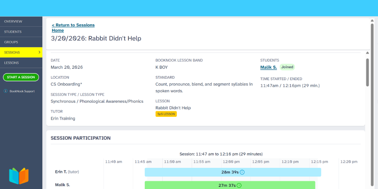This screenshot has height=189, width=378.
Task: Click the tutor name 'Erin Training'
Action: point(63,119)
